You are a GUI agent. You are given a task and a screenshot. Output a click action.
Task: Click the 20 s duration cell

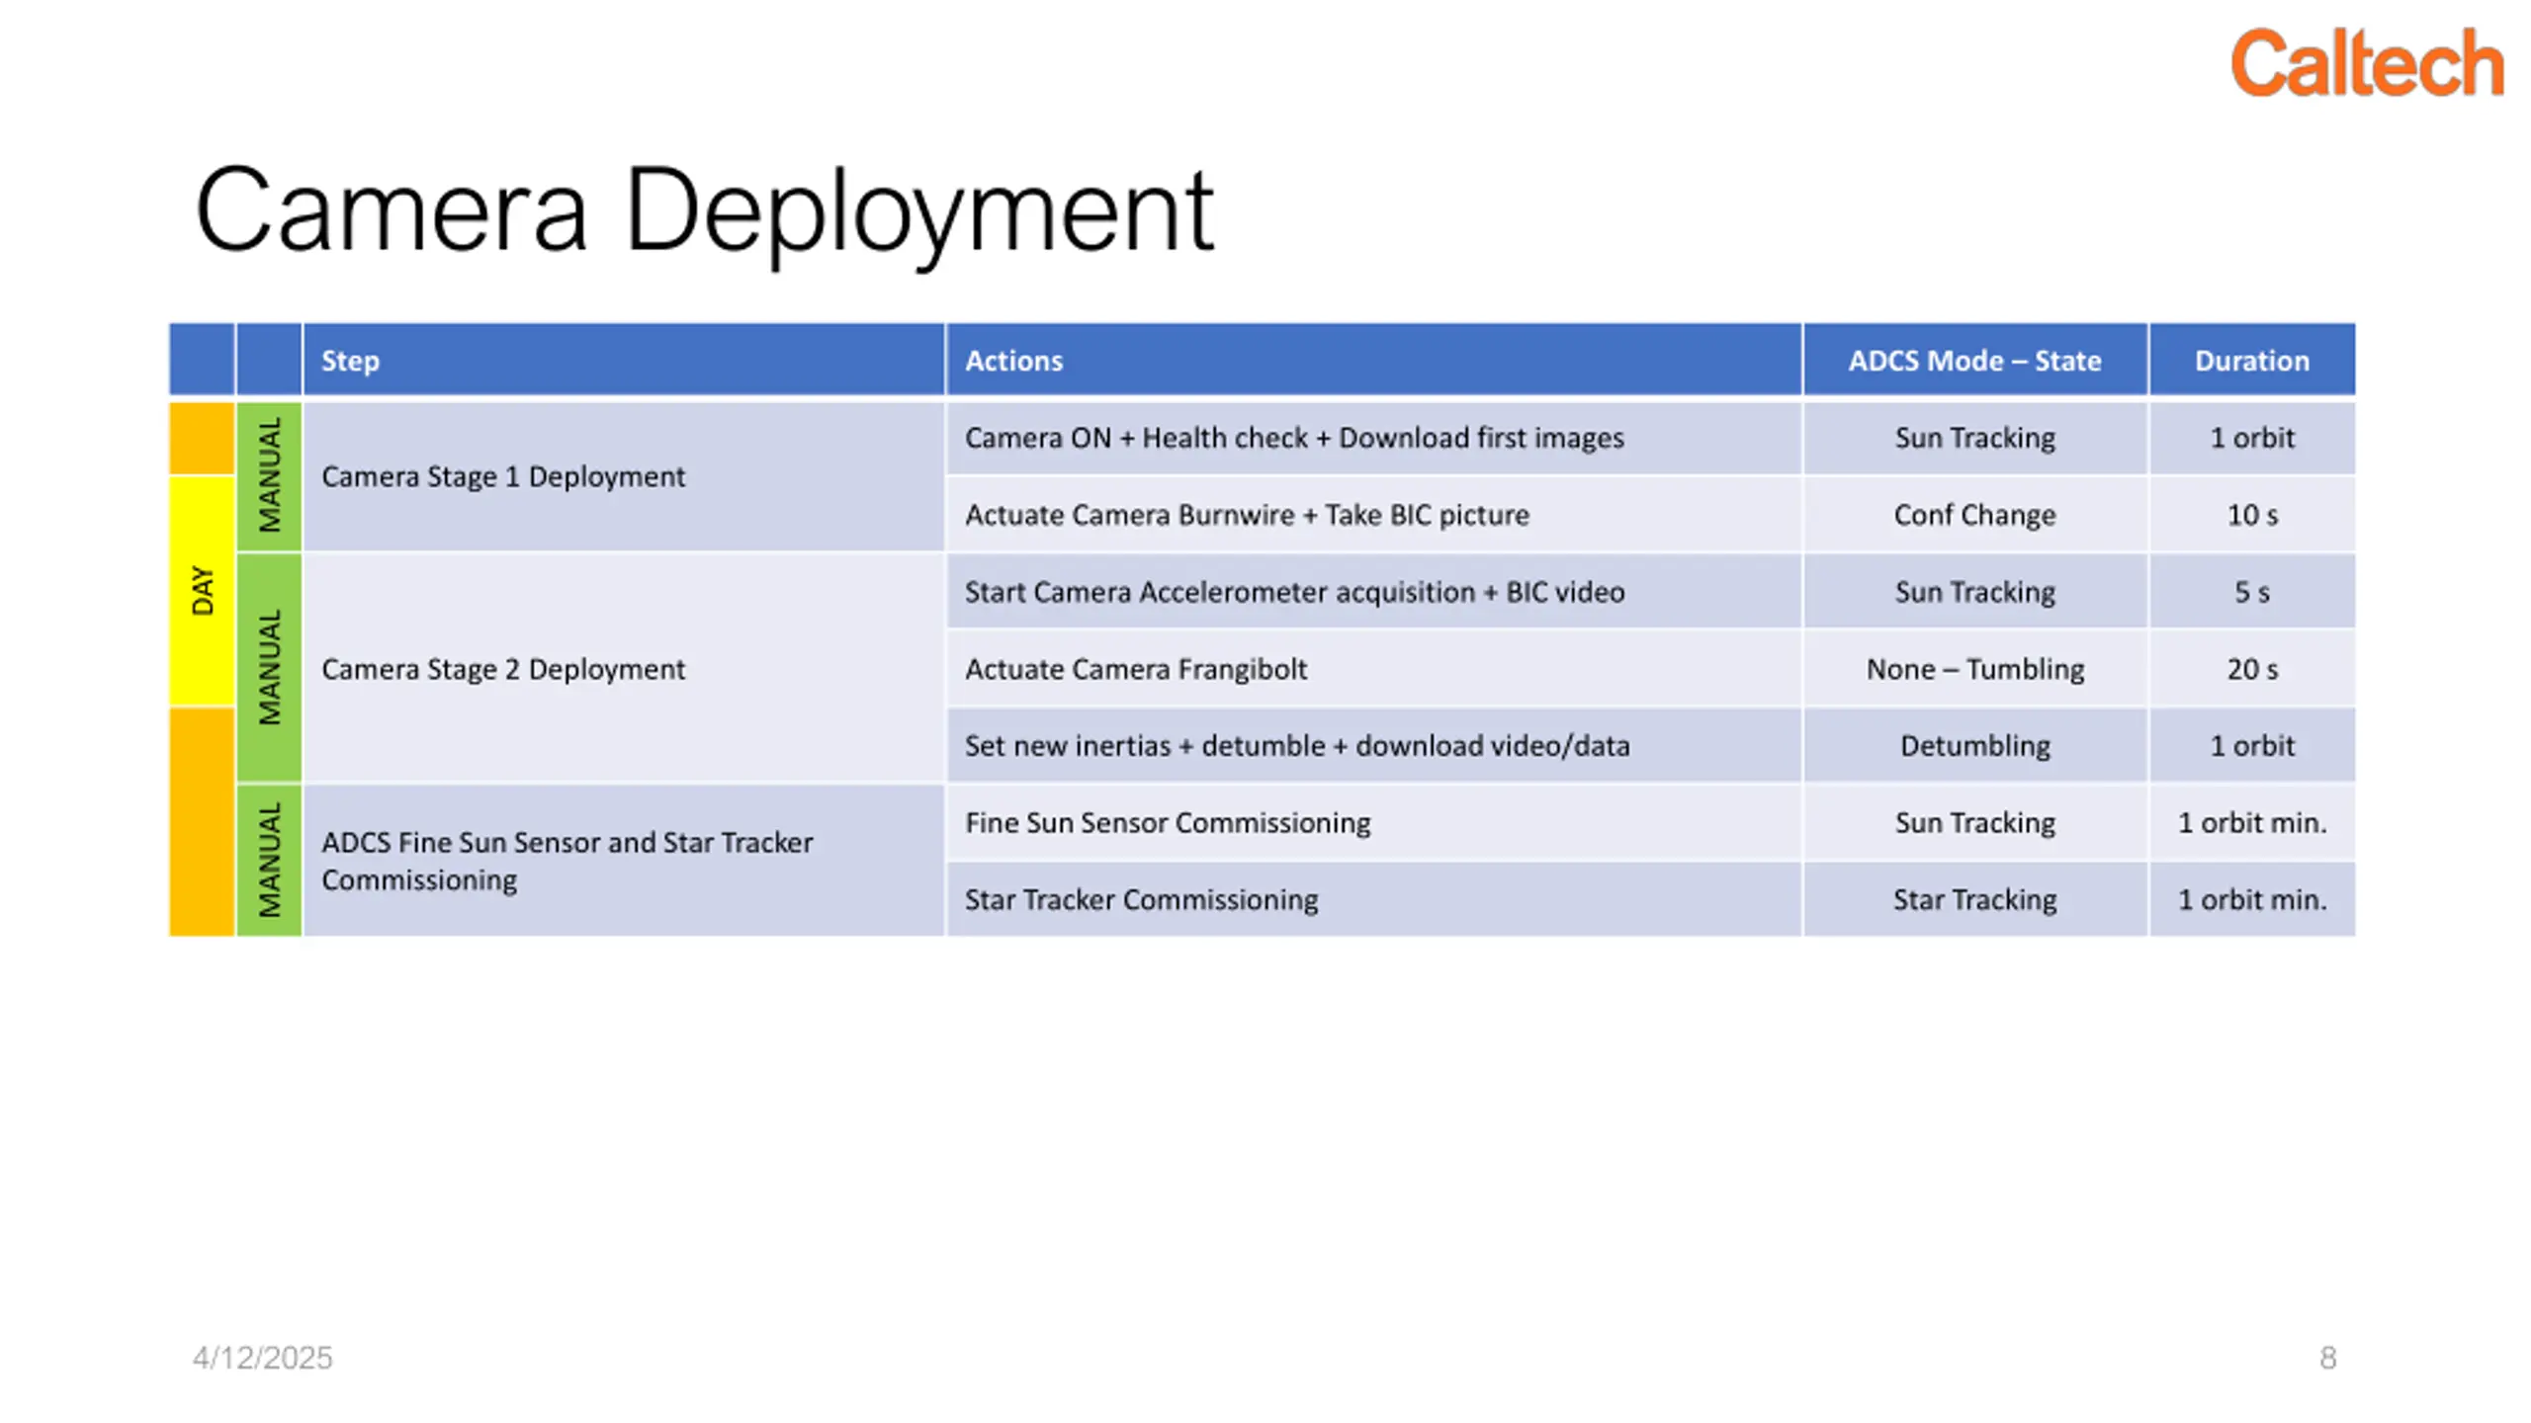(2252, 668)
